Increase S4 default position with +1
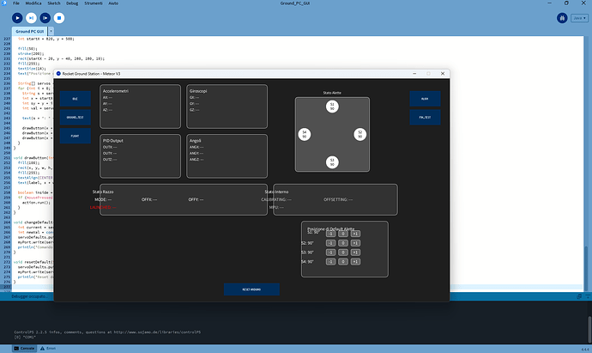 (x=355, y=262)
